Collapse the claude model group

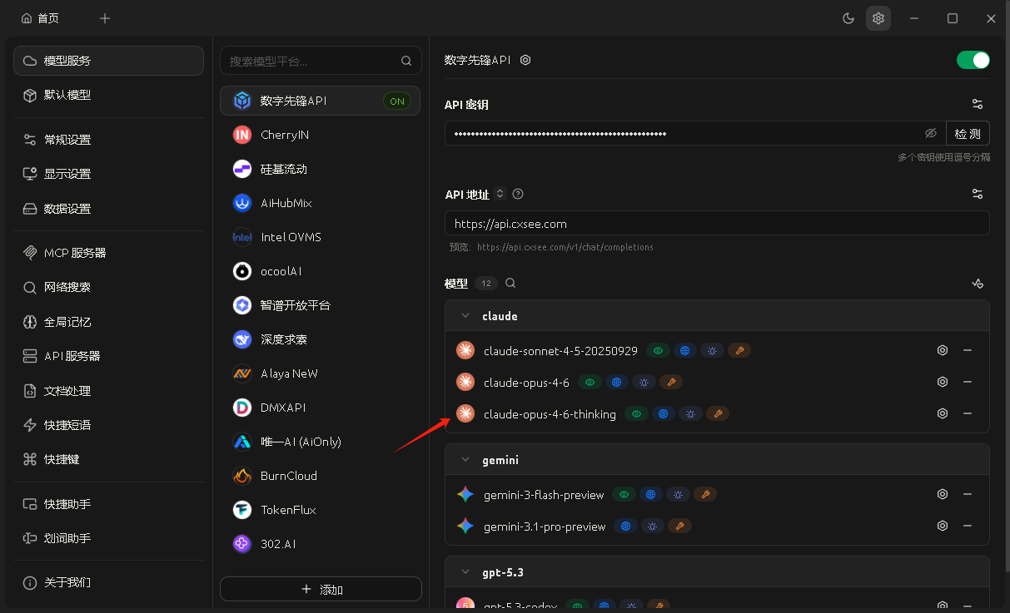coord(465,316)
